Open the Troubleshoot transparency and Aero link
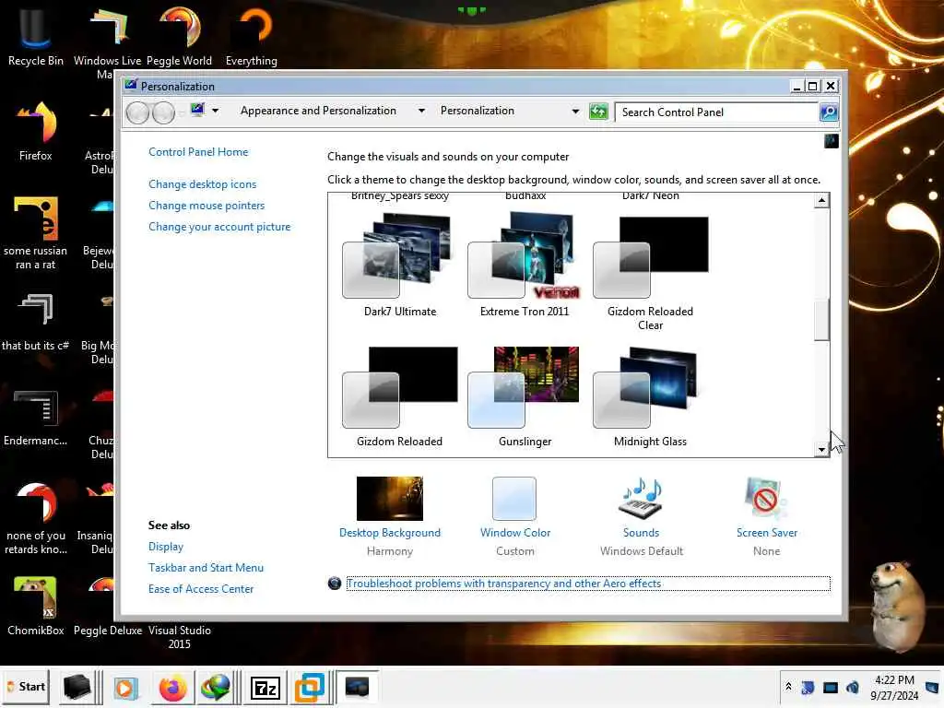Image resolution: width=944 pixels, height=708 pixels. [503, 584]
